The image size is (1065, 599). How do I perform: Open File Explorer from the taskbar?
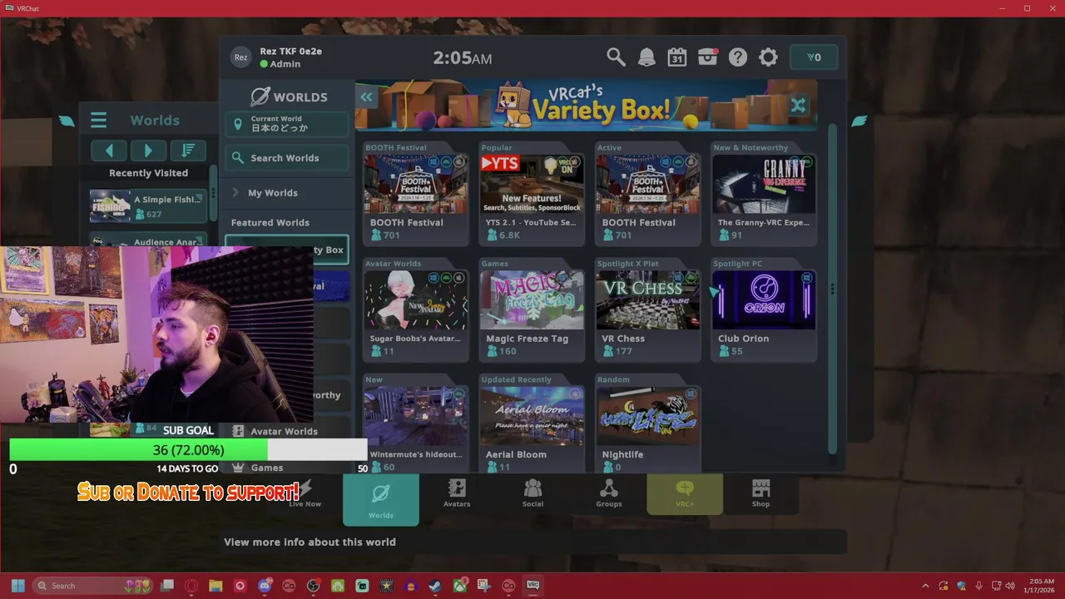215,586
